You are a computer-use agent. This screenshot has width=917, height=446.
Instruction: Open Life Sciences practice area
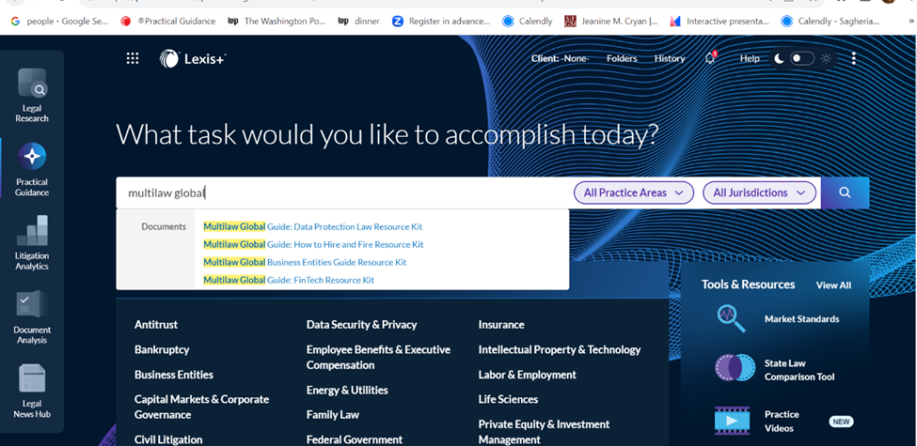coord(508,399)
